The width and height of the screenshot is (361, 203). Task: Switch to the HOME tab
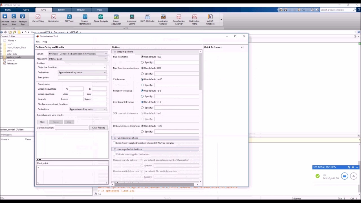click(8, 10)
